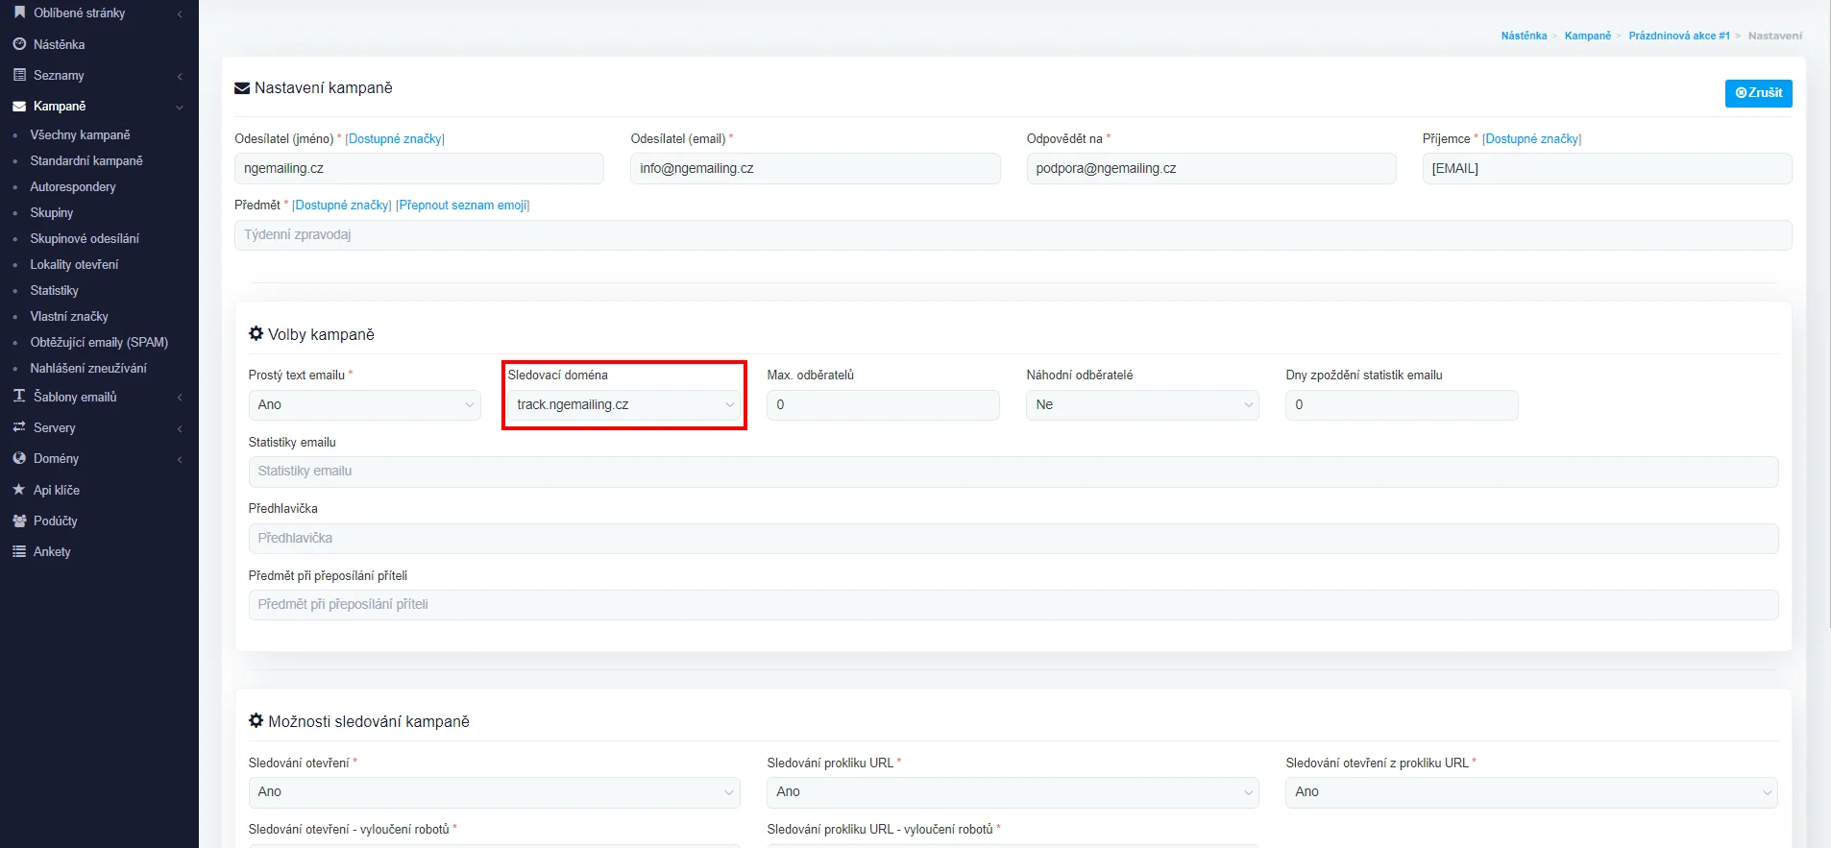Open the Prostý text emailu dropdown

364,405
